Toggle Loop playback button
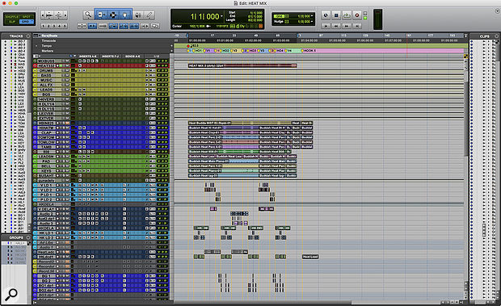 (x=347, y=15)
